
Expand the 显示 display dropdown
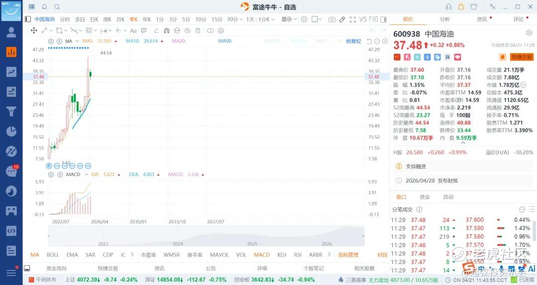(289, 19)
